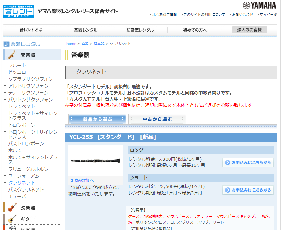281x230 pixels.
Task: Apply for the ショート rental plan
Action: [248, 190]
